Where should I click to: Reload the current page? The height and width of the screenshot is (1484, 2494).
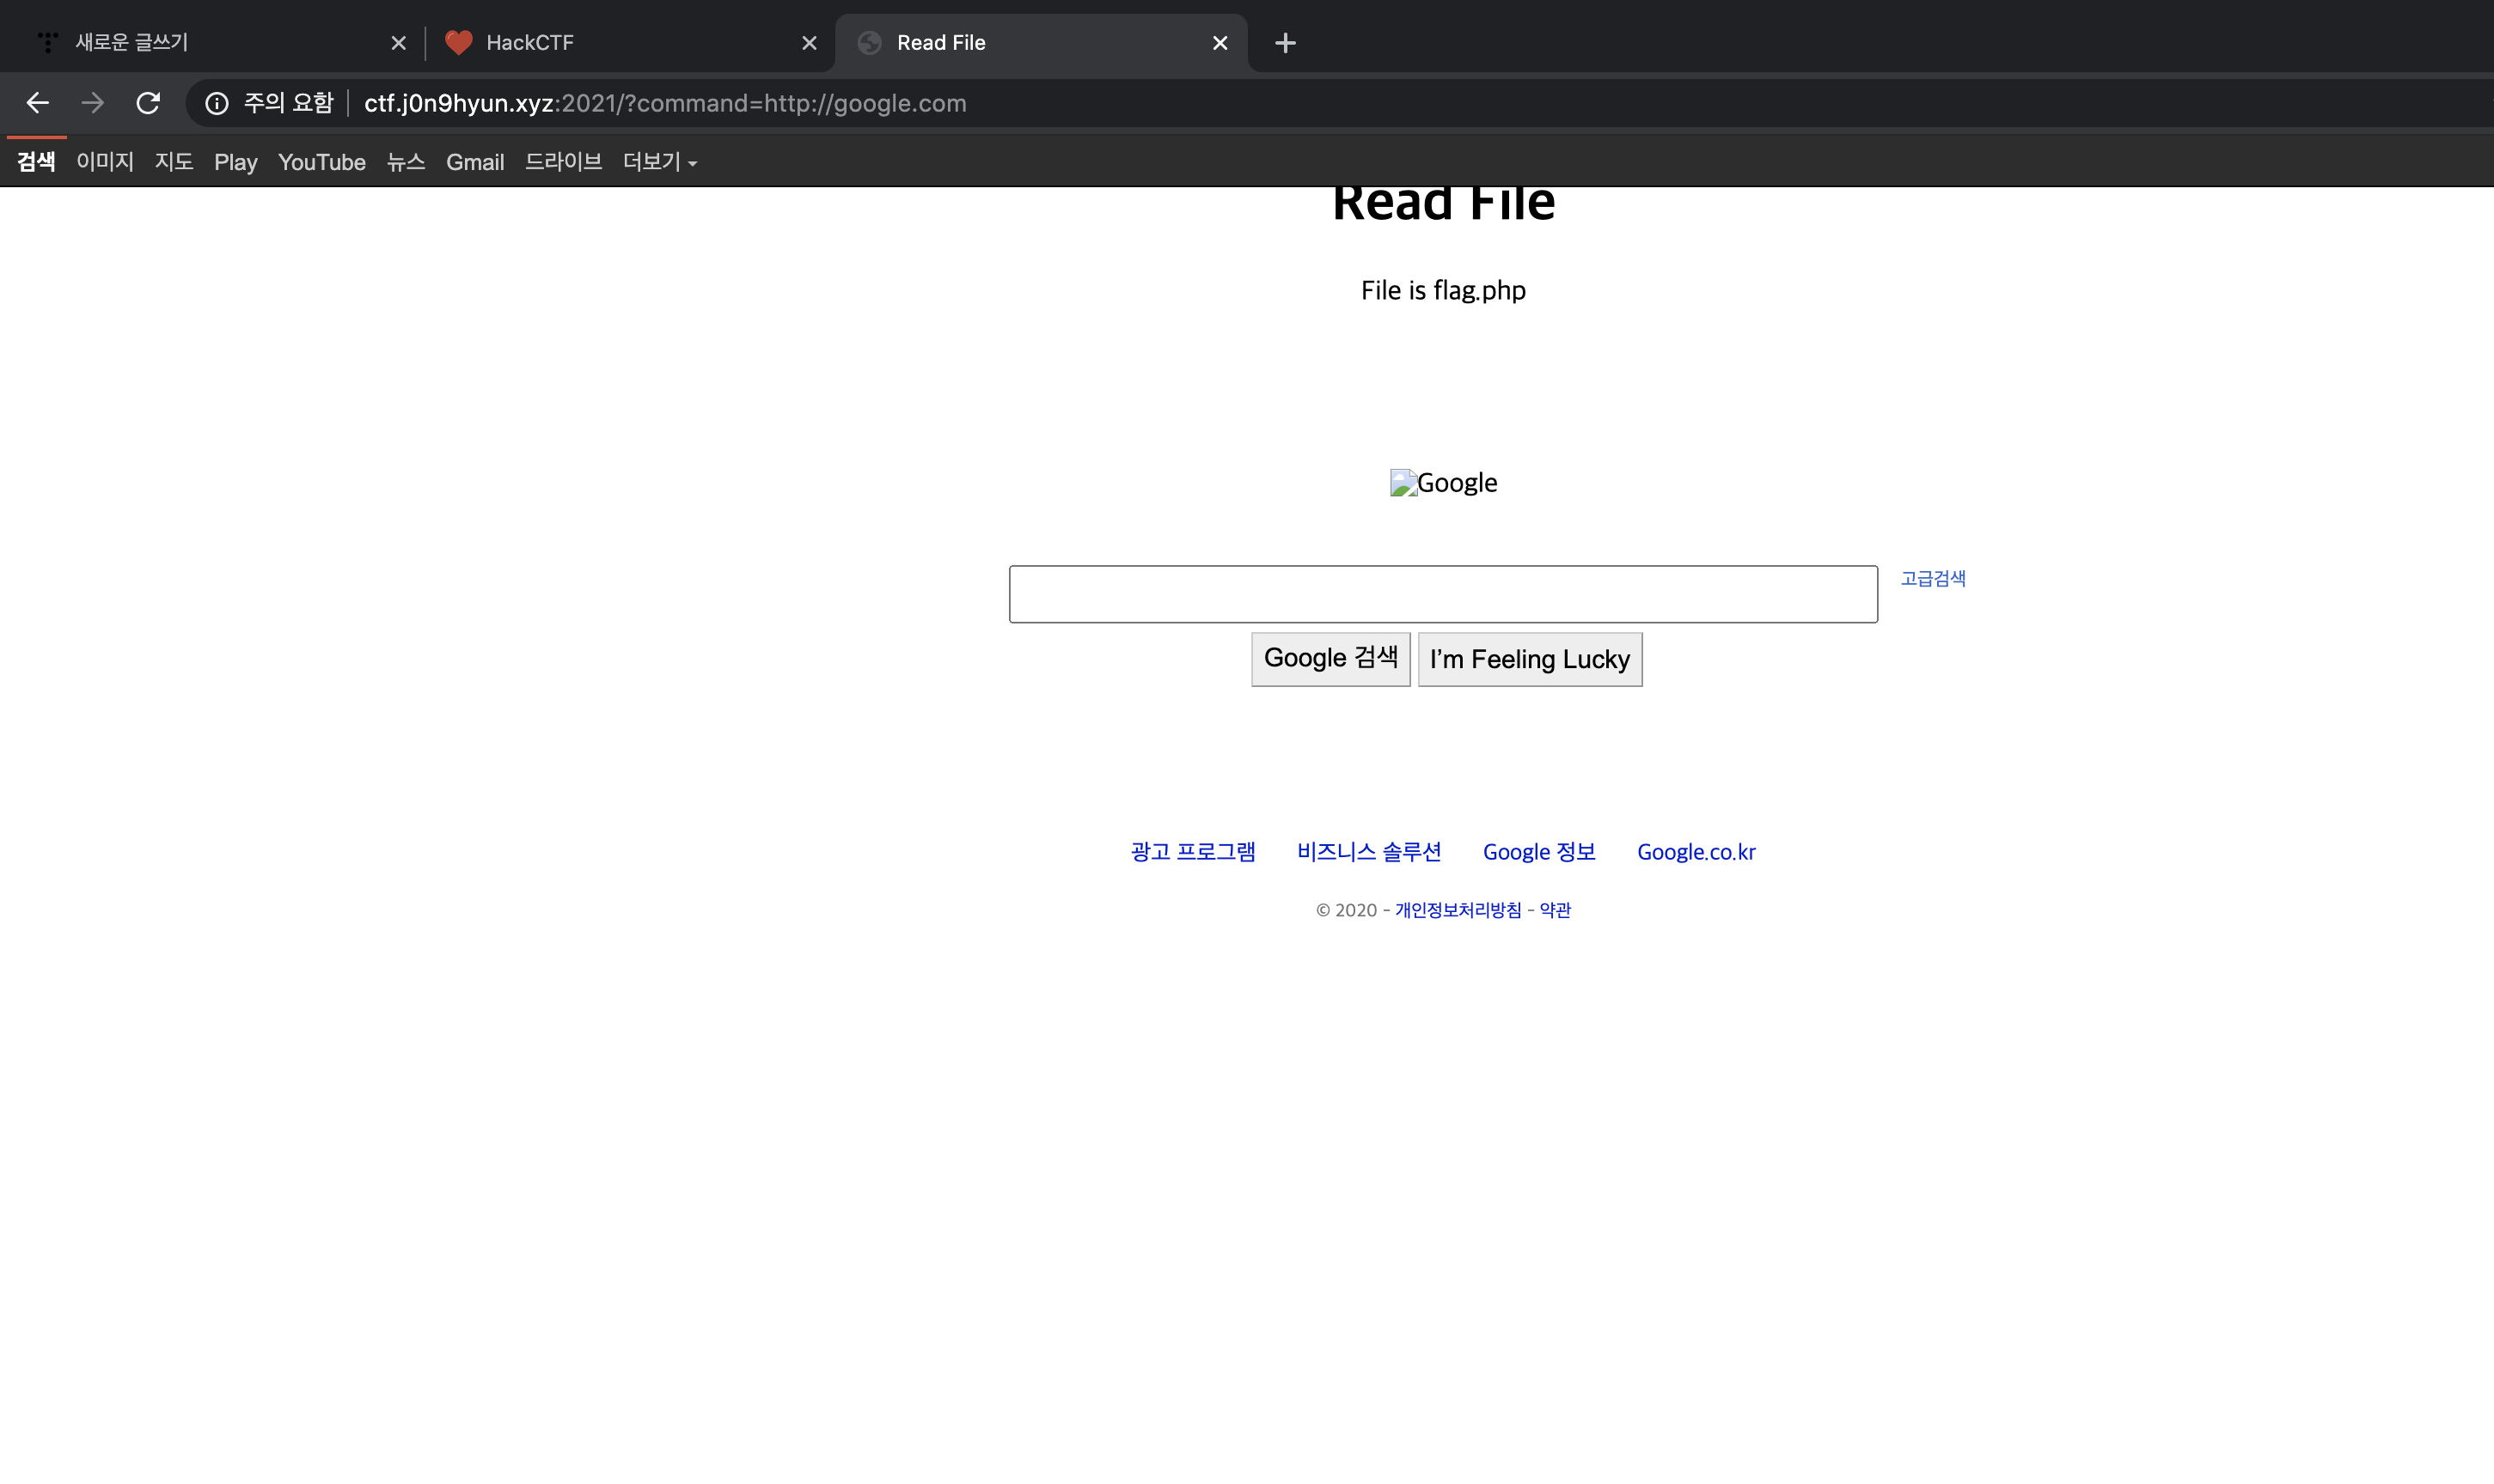click(x=148, y=103)
